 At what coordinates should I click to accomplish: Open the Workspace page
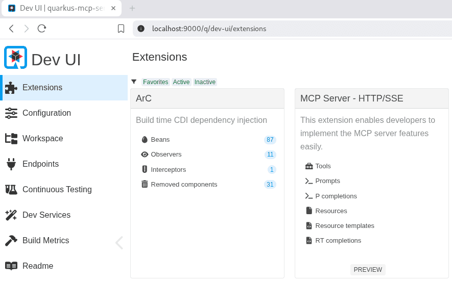(x=64, y=139)
